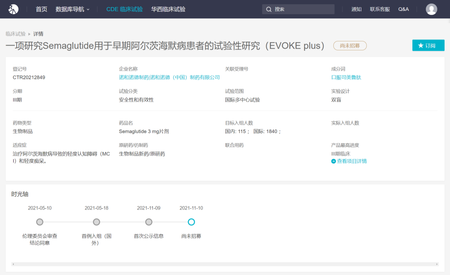
Task: Click the 订阅 subscribe button
Action: [428, 45]
